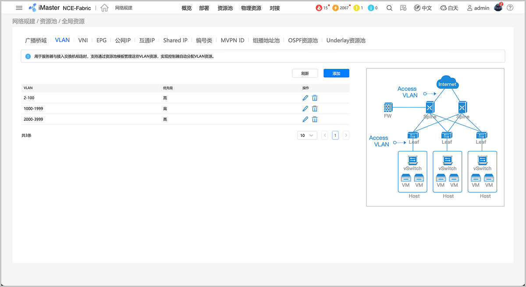Click the 添加 button
The height and width of the screenshot is (287, 526).
[x=336, y=73]
